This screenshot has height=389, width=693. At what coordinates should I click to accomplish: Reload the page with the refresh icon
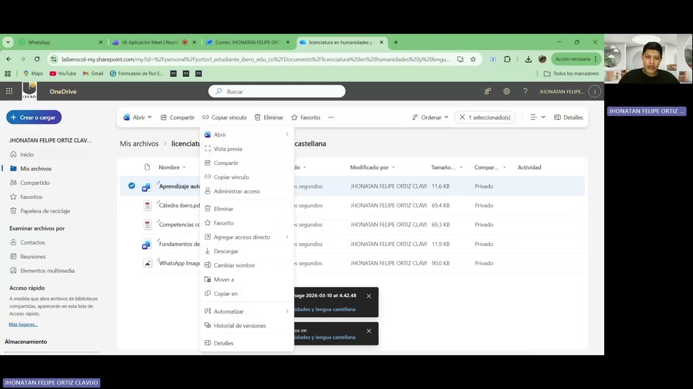click(x=37, y=59)
